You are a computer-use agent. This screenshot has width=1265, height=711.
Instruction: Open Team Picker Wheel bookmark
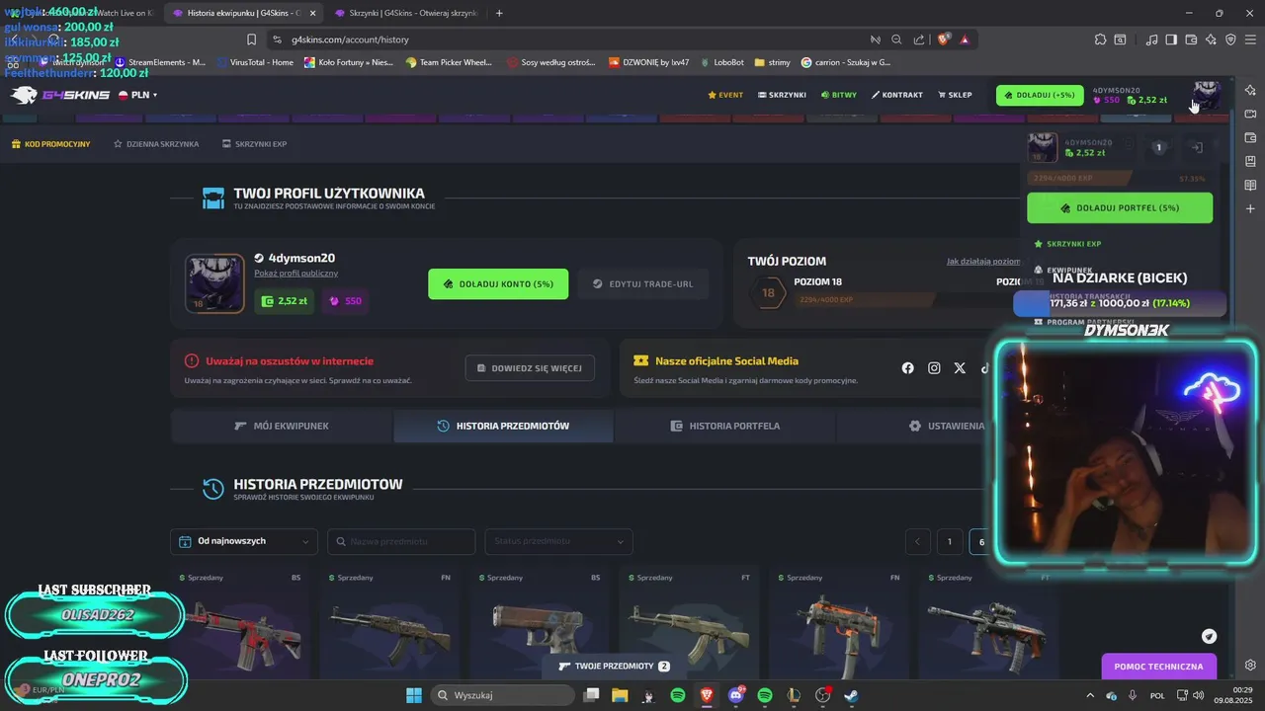pos(450,62)
